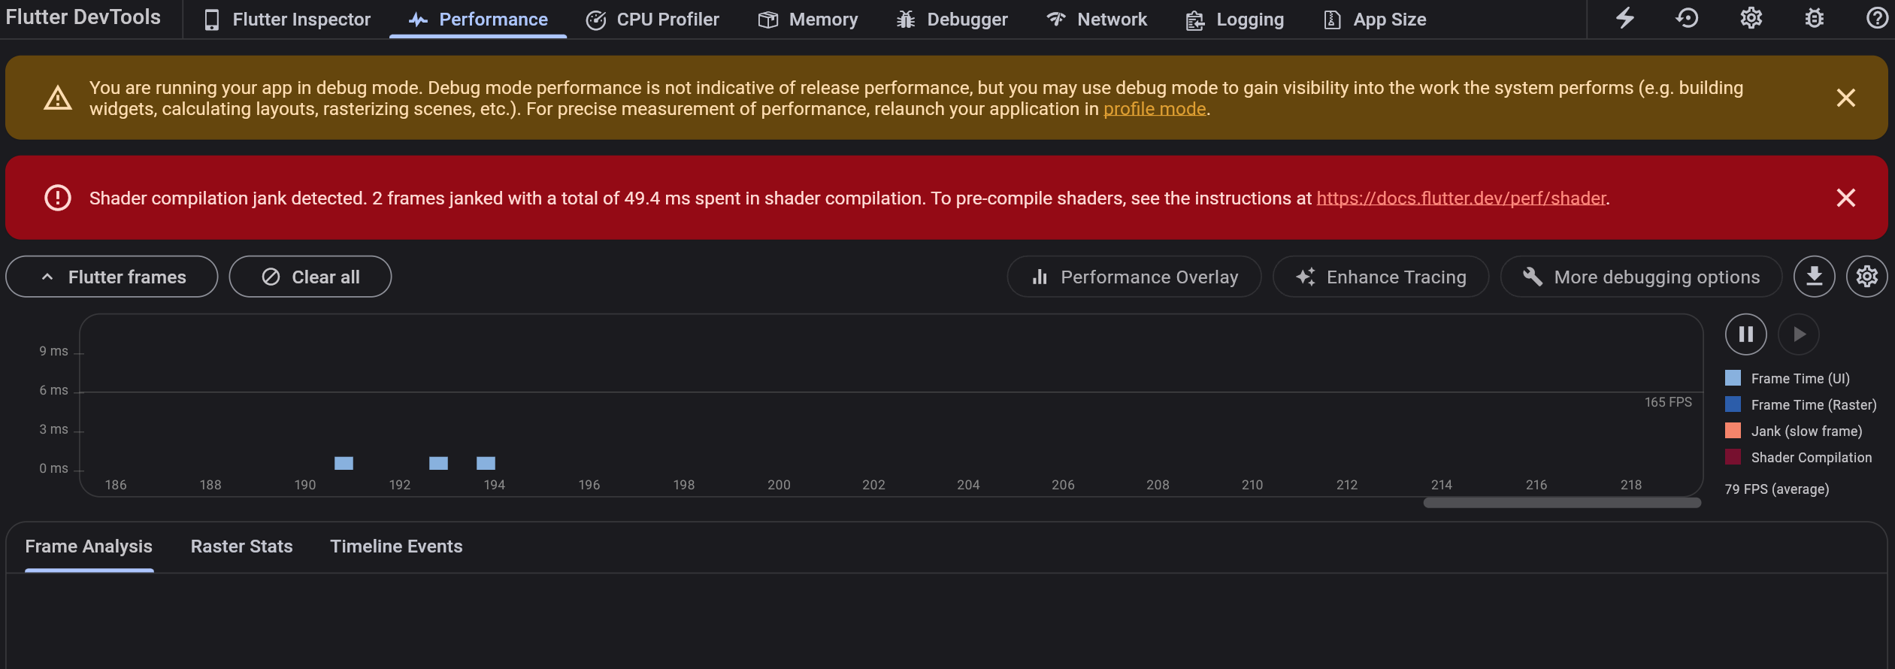
Task: Dismiss the shader compilation jank banner
Action: [x=1845, y=198]
